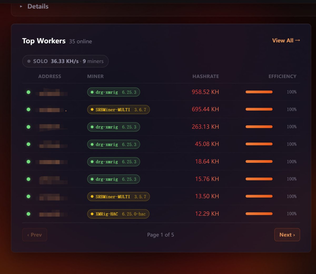The image size is (316, 274).
Task: Go to the Next page
Action: [287, 235]
